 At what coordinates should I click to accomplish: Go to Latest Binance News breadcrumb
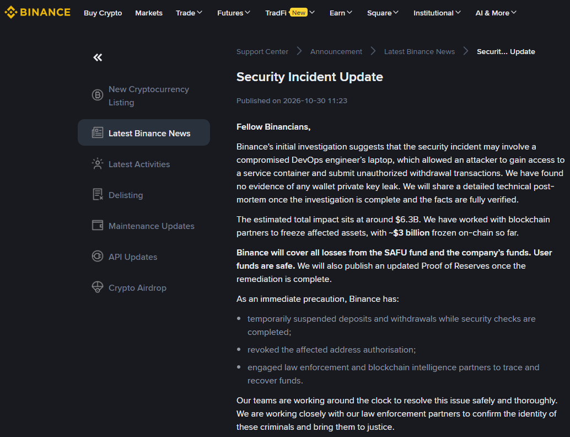tap(419, 52)
